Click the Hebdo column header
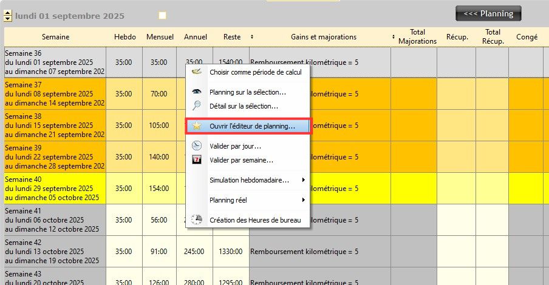This screenshot has width=549, height=285. 124,37
